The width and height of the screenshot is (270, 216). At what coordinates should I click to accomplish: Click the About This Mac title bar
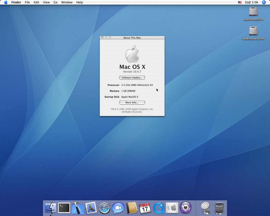132,38
